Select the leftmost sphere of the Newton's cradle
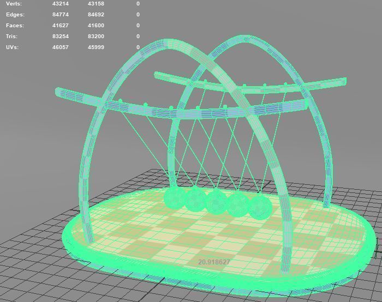The height and width of the screenshot is (302, 382). [175, 198]
